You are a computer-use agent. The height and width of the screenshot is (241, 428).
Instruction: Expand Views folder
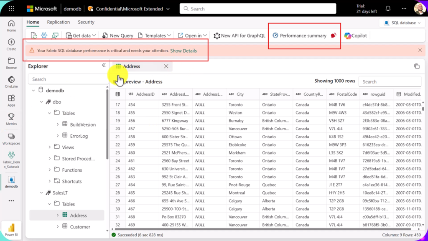point(50,147)
